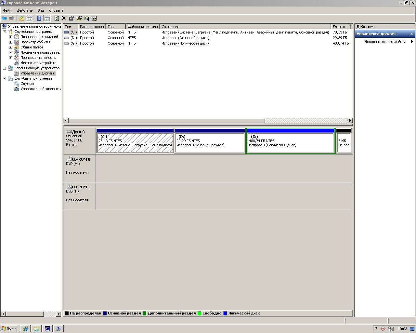Open Internet Explorer from the taskbar
Image resolution: width=416 pixels, height=333 pixels.
[x=25, y=329]
